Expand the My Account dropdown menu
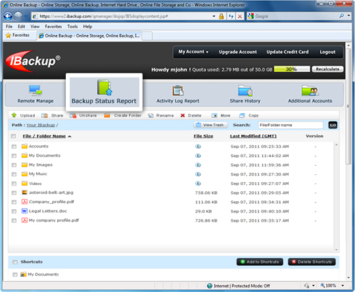This screenshot has width=355, height=292. coord(193,52)
